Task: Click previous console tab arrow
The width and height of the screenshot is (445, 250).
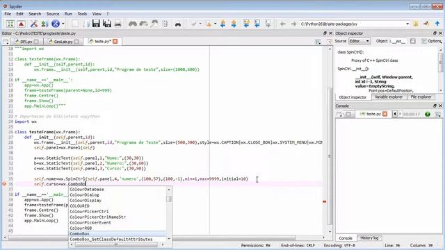Action: point(395,114)
